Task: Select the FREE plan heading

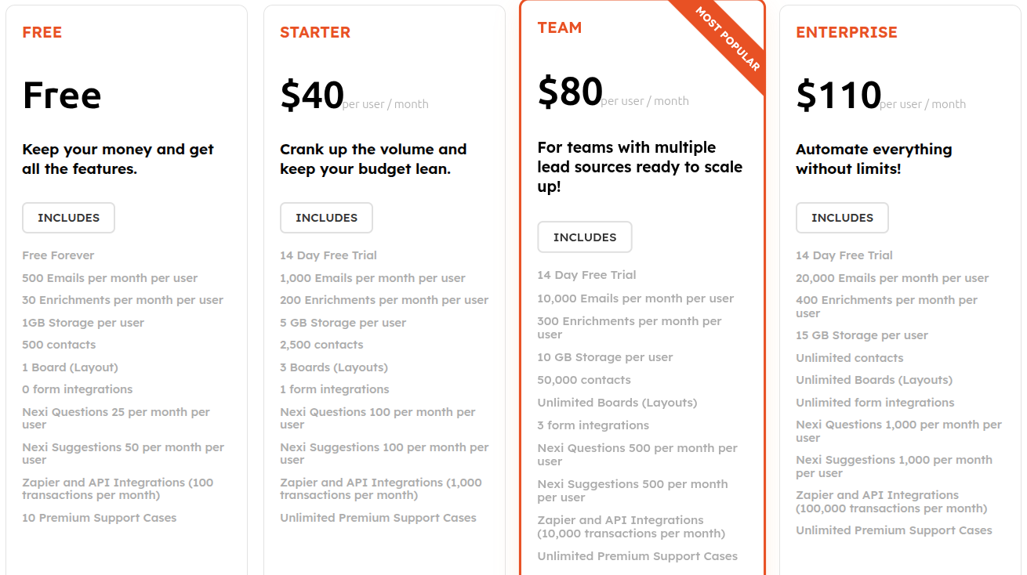Action: click(x=42, y=32)
